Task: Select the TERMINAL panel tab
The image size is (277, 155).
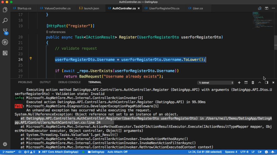Action: pyautogui.click(x=95, y=82)
